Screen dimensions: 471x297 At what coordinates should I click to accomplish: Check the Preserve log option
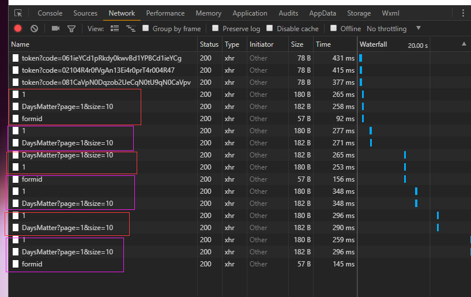click(216, 28)
